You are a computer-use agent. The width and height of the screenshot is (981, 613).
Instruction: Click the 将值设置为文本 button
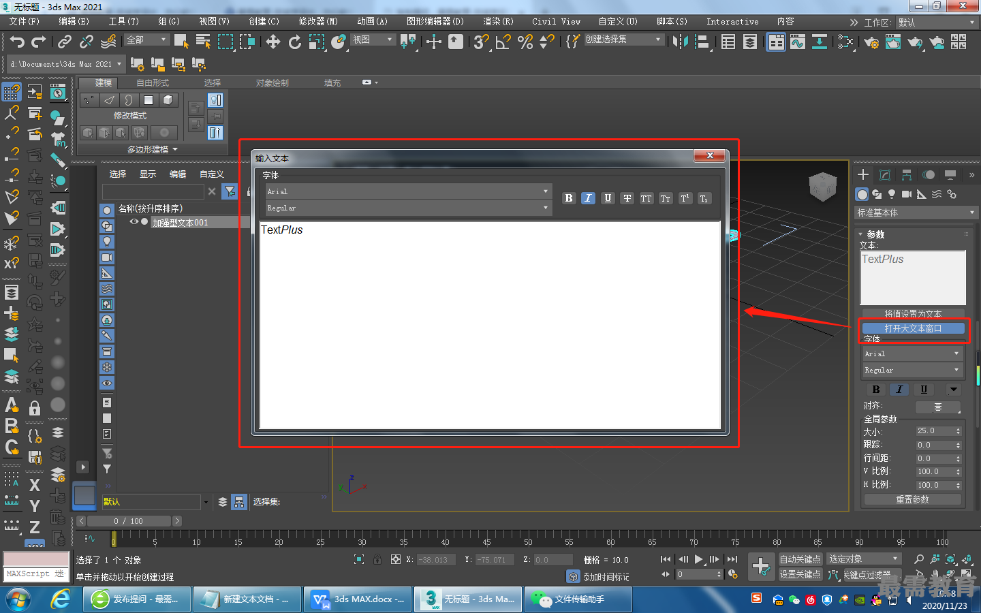click(913, 314)
